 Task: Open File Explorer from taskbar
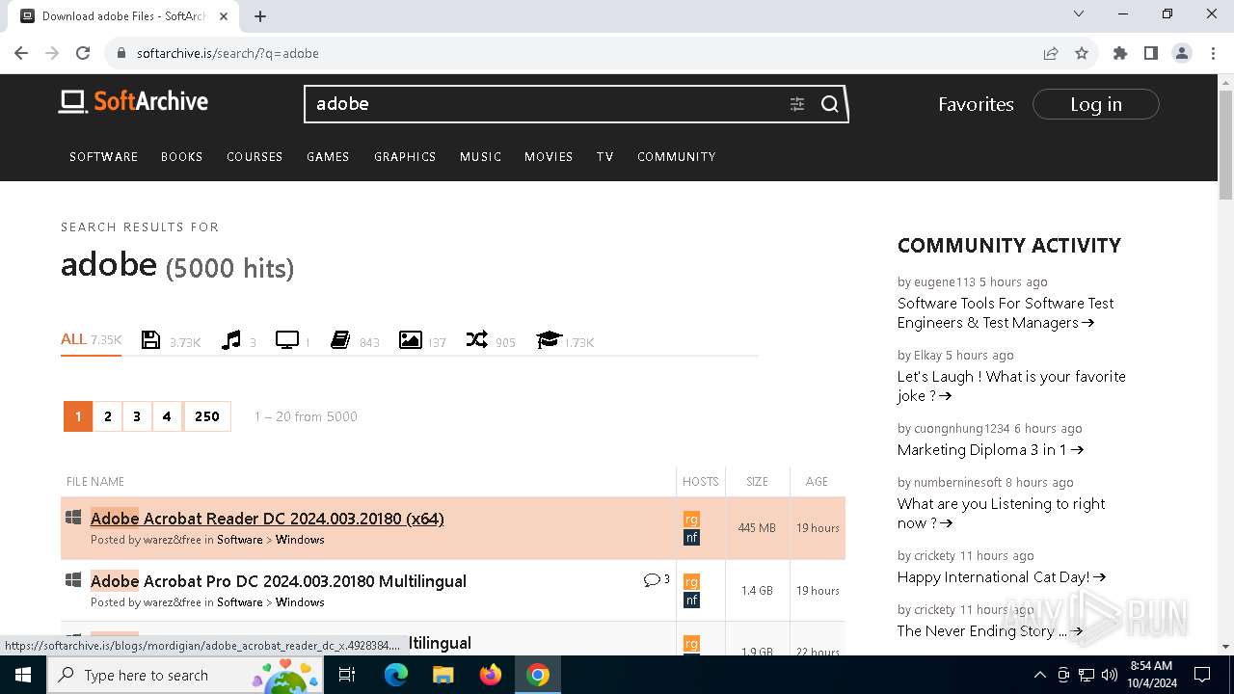click(443, 675)
